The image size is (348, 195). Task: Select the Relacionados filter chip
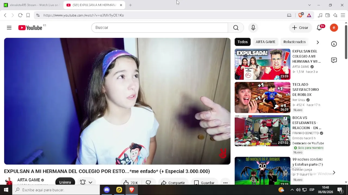[294, 42]
